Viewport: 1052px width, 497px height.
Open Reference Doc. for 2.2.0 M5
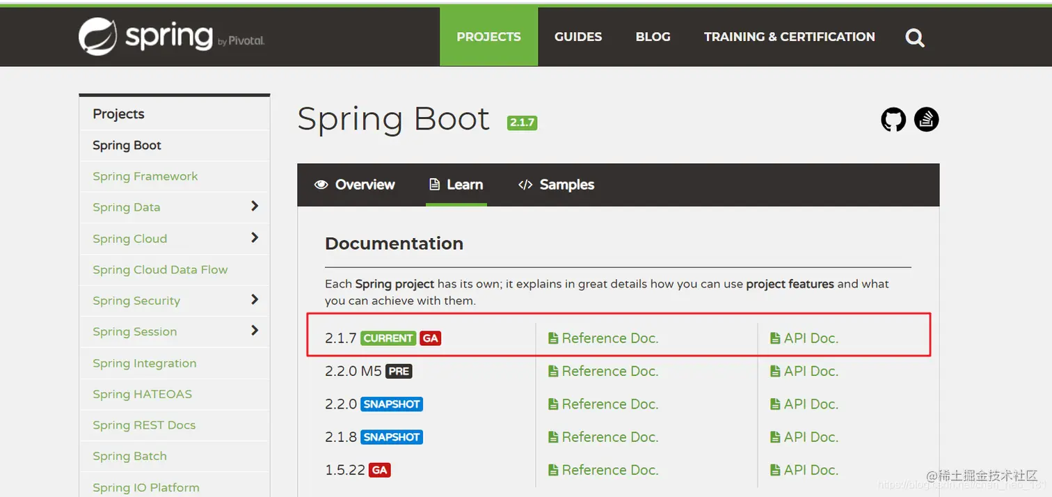pyautogui.click(x=603, y=371)
